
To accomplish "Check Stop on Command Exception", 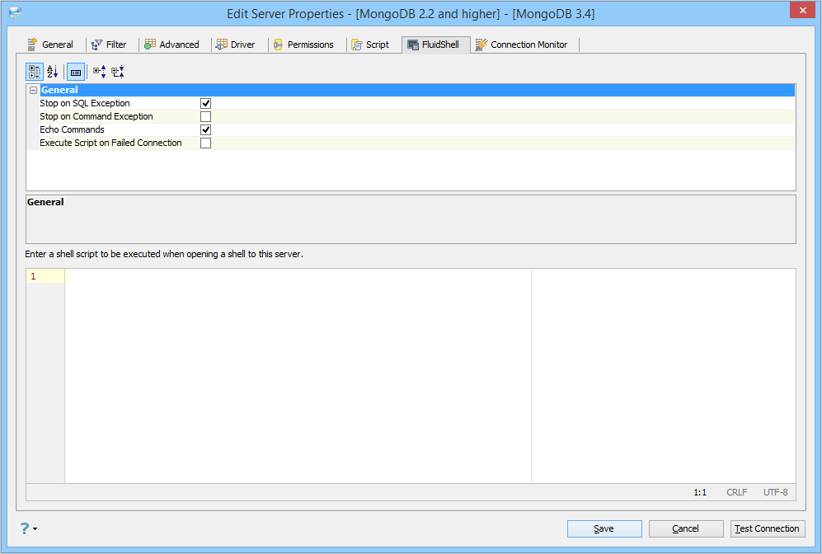I will point(205,116).
